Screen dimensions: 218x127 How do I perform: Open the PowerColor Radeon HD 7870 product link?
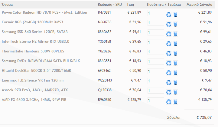44,12
